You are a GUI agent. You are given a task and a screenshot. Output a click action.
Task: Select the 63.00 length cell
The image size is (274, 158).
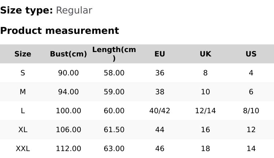point(114,149)
